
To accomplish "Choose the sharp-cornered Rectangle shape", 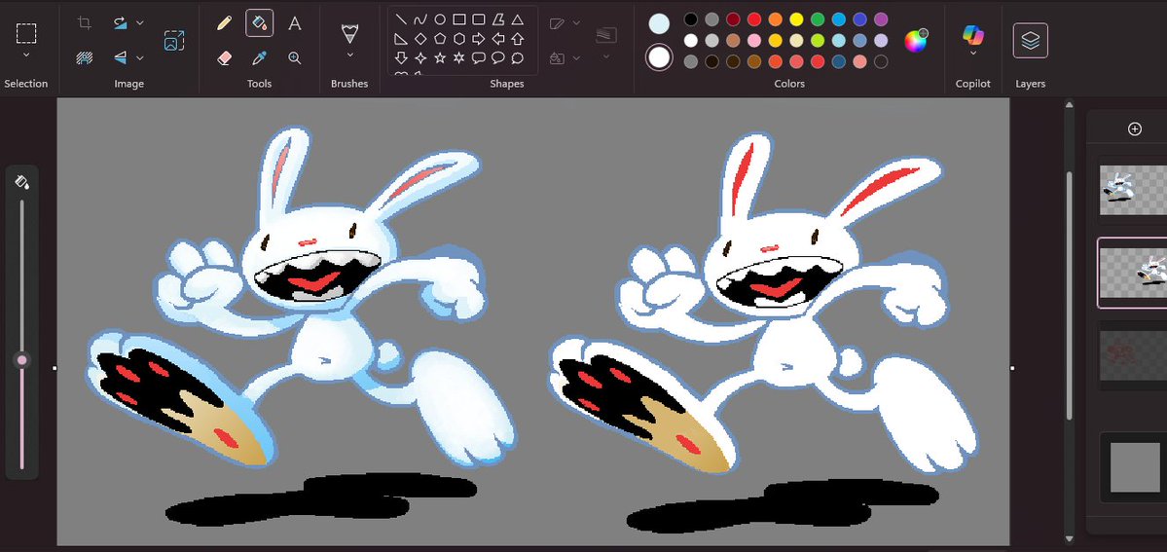I will 459,19.
